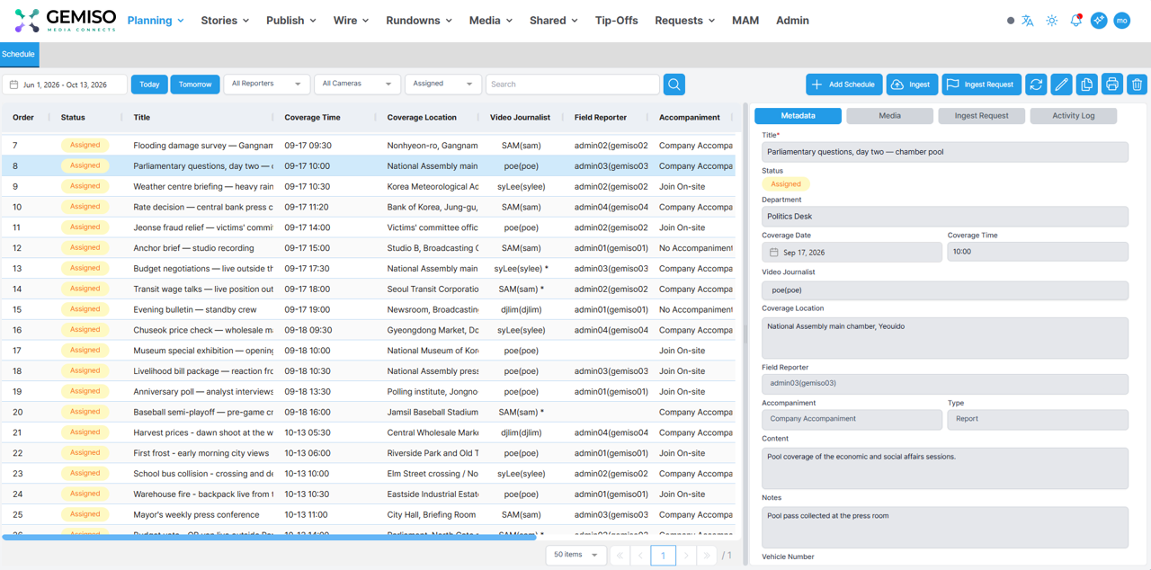This screenshot has height=570, width=1151.
Task: Open the Wire menu
Action: [x=351, y=21]
